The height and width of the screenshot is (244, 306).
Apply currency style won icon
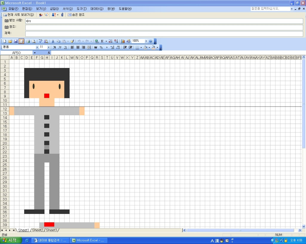(96, 47)
